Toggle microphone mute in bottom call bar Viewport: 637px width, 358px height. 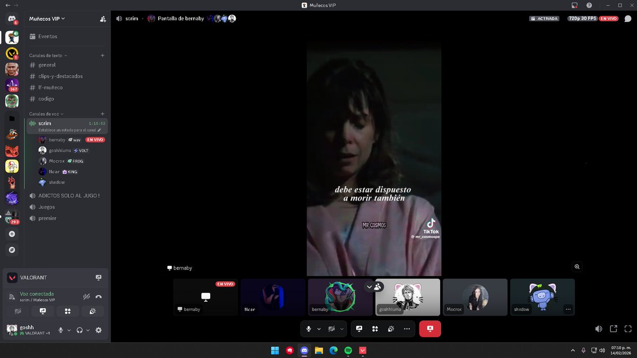point(308,329)
